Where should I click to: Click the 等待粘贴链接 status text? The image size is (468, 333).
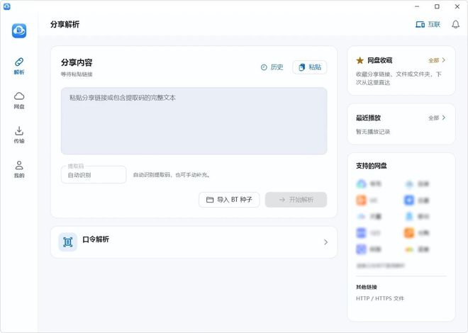pos(77,74)
